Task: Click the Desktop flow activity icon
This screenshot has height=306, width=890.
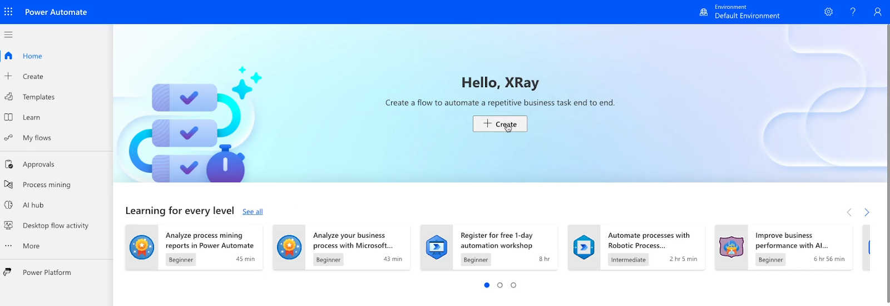Action: pyautogui.click(x=8, y=225)
